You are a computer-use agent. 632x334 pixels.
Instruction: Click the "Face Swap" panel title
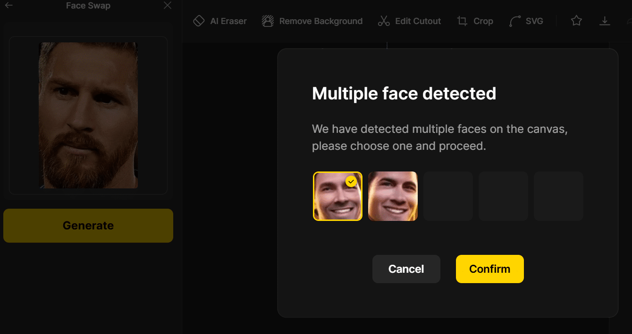pos(88,6)
